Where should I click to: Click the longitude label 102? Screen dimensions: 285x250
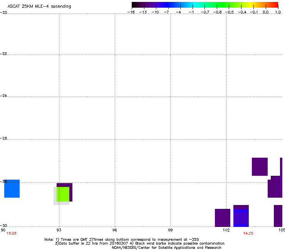(226, 230)
